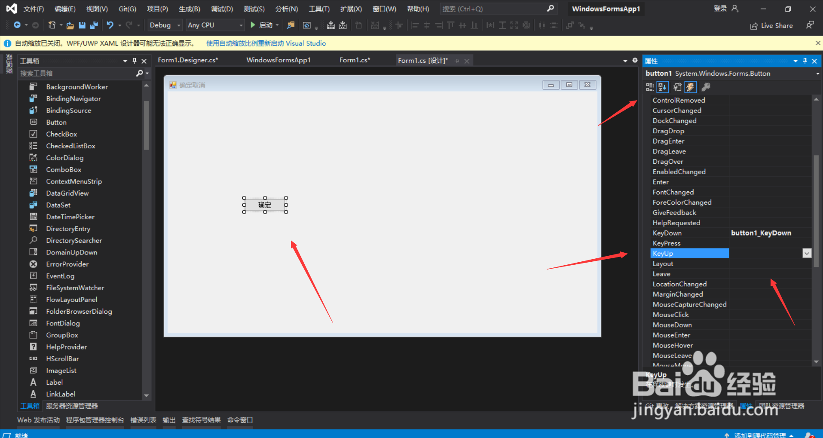This screenshot has height=438, width=823.
Task: Click the info icon on the yellow notification bar
Action: pyautogui.click(x=7, y=43)
